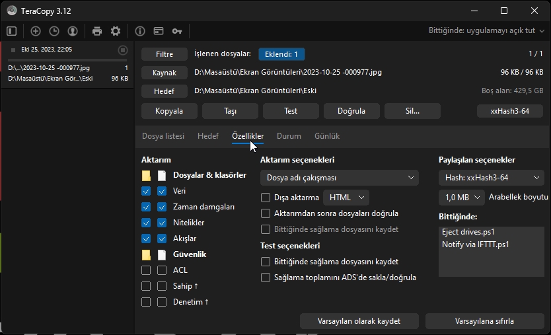
Task: Switch to Hedef tab
Action: click(208, 136)
